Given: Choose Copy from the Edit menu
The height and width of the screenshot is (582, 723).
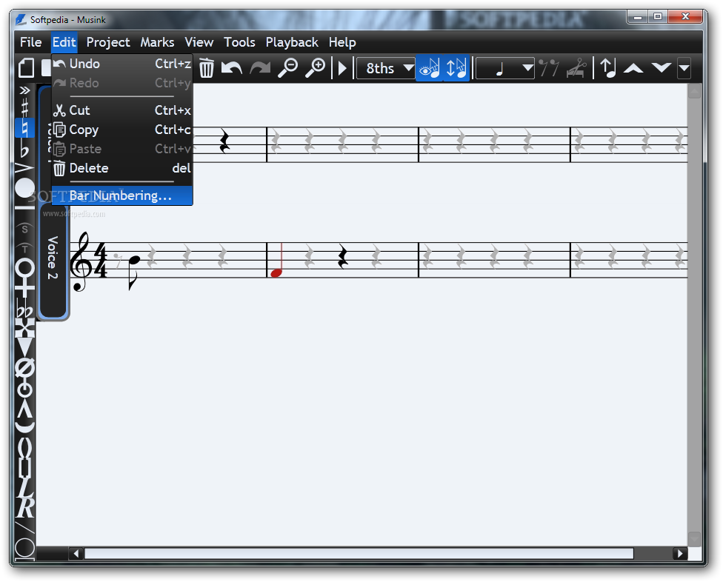Looking at the screenshot, I should click(x=122, y=130).
